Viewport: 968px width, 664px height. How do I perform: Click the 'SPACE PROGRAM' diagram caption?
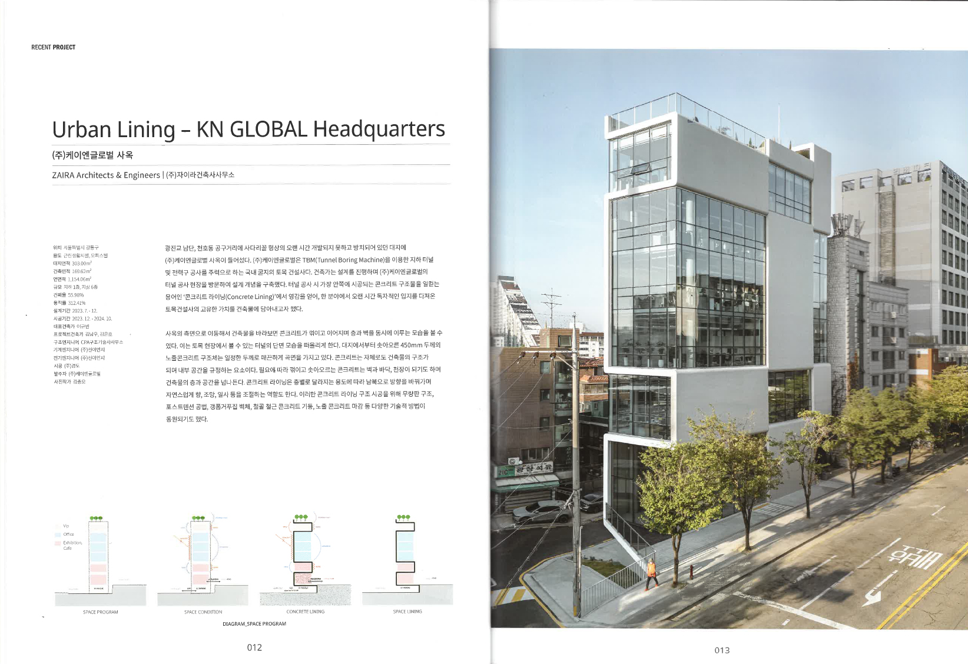(101, 612)
